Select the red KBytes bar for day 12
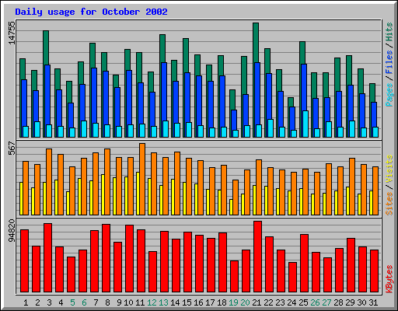This screenshot has height=311, width=398. pos(152,271)
